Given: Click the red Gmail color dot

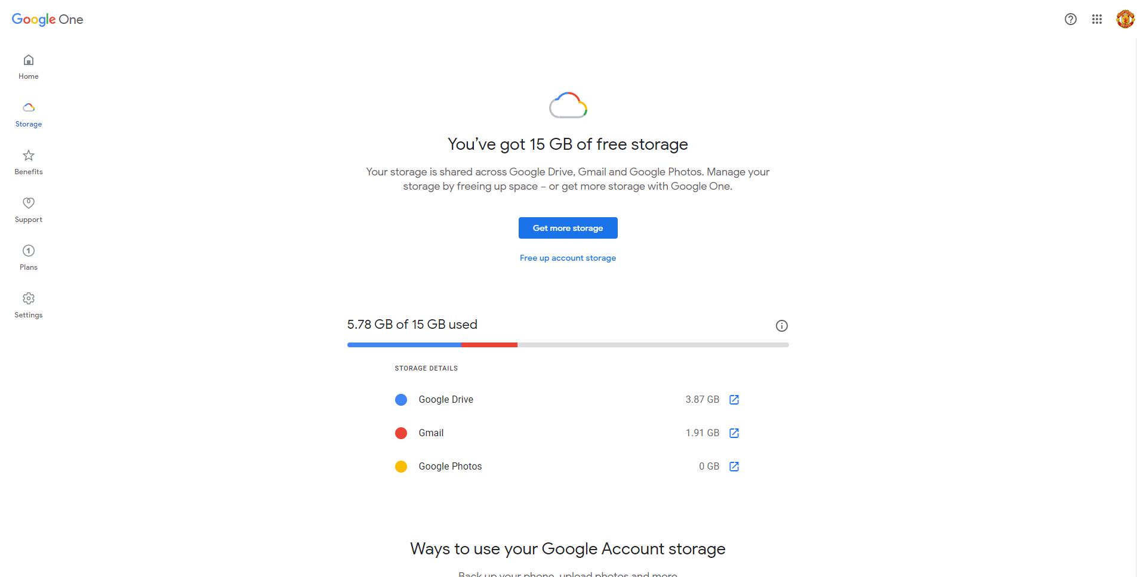Looking at the screenshot, I should click(x=401, y=433).
